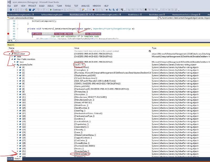The image size is (210, 162).
Task: Toggle the pin on BookValue.xaml.cs tab
Action: (90, 14)
